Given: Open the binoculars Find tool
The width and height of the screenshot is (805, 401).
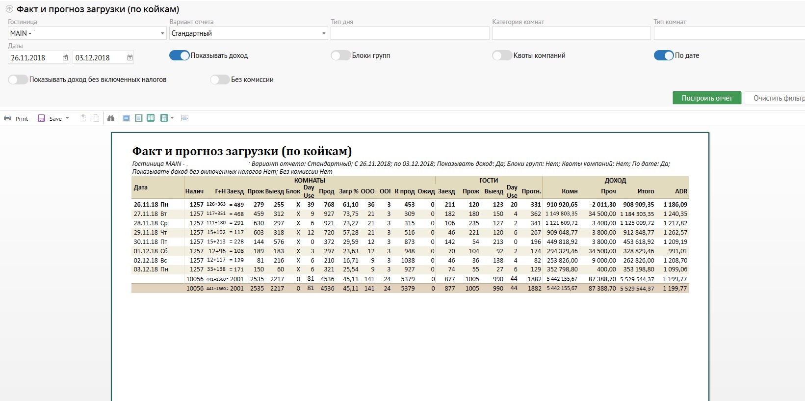Looking at the screenshot, I should tap(111, 118).
